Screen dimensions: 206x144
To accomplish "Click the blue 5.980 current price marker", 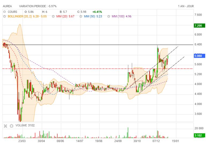I will [199, 56].
